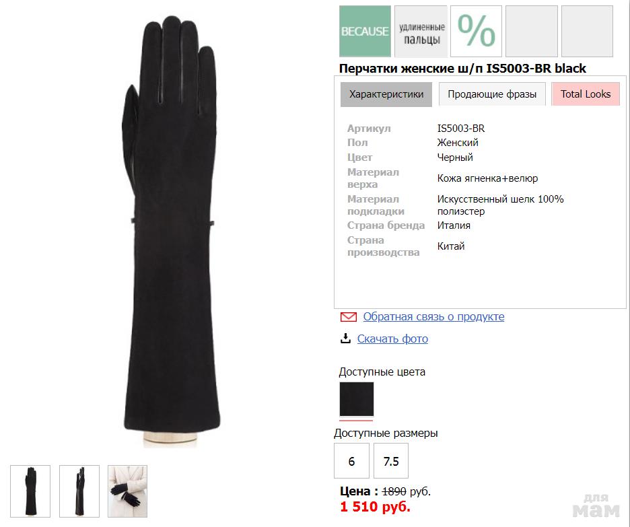
Task: Select the black color swatch
Action: [356, 399]
